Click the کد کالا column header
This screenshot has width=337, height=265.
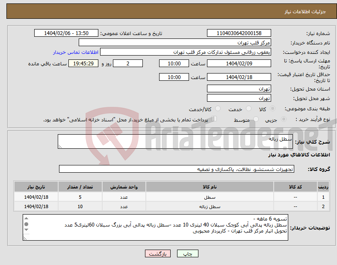tap(296, 187)
